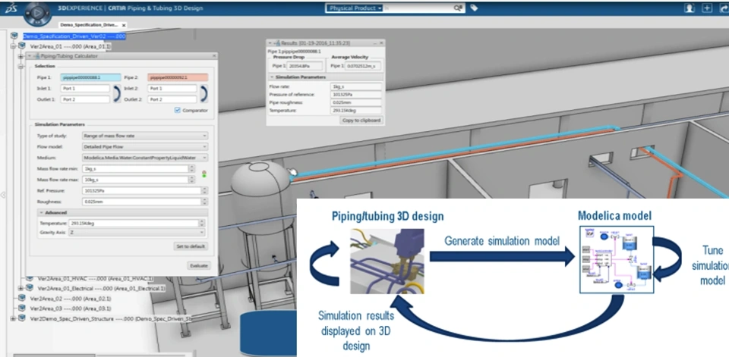Viewport: 729px width, 357px height.
Task: Click the Pipe 1 blue selection field
Action: [x=90, y=77]
